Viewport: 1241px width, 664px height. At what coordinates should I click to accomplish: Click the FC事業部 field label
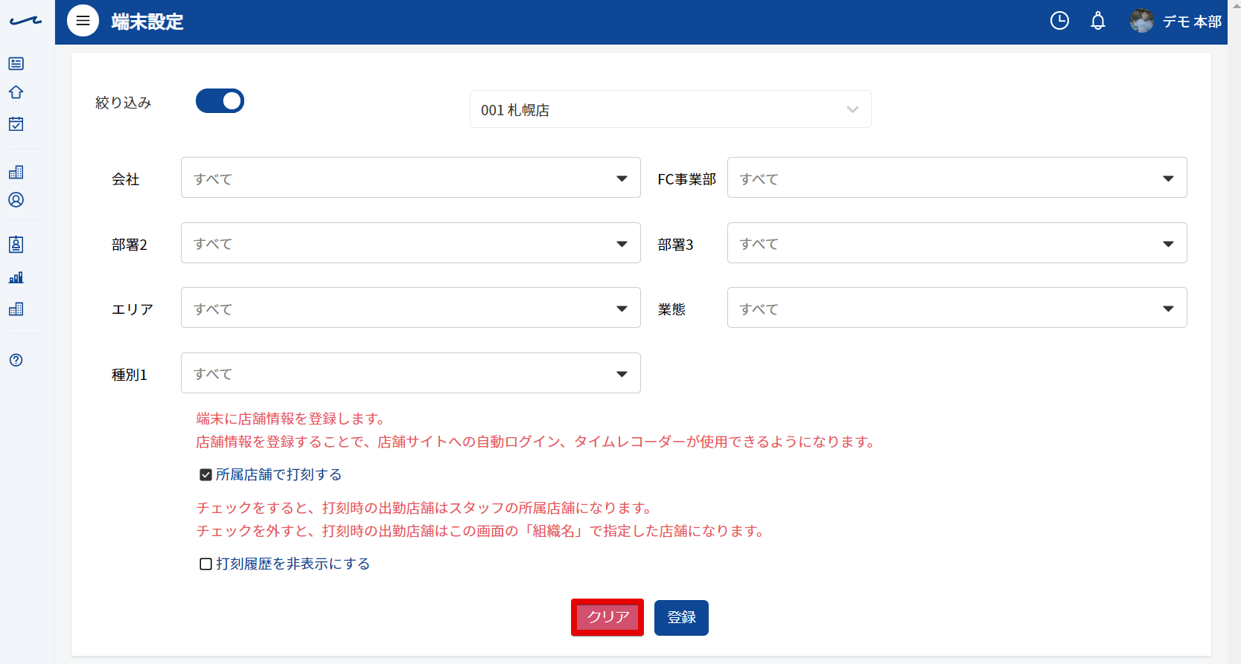pos(687,179)
